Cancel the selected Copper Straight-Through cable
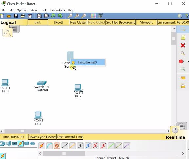The image size is (189, 159). click(x=57, y=146)
